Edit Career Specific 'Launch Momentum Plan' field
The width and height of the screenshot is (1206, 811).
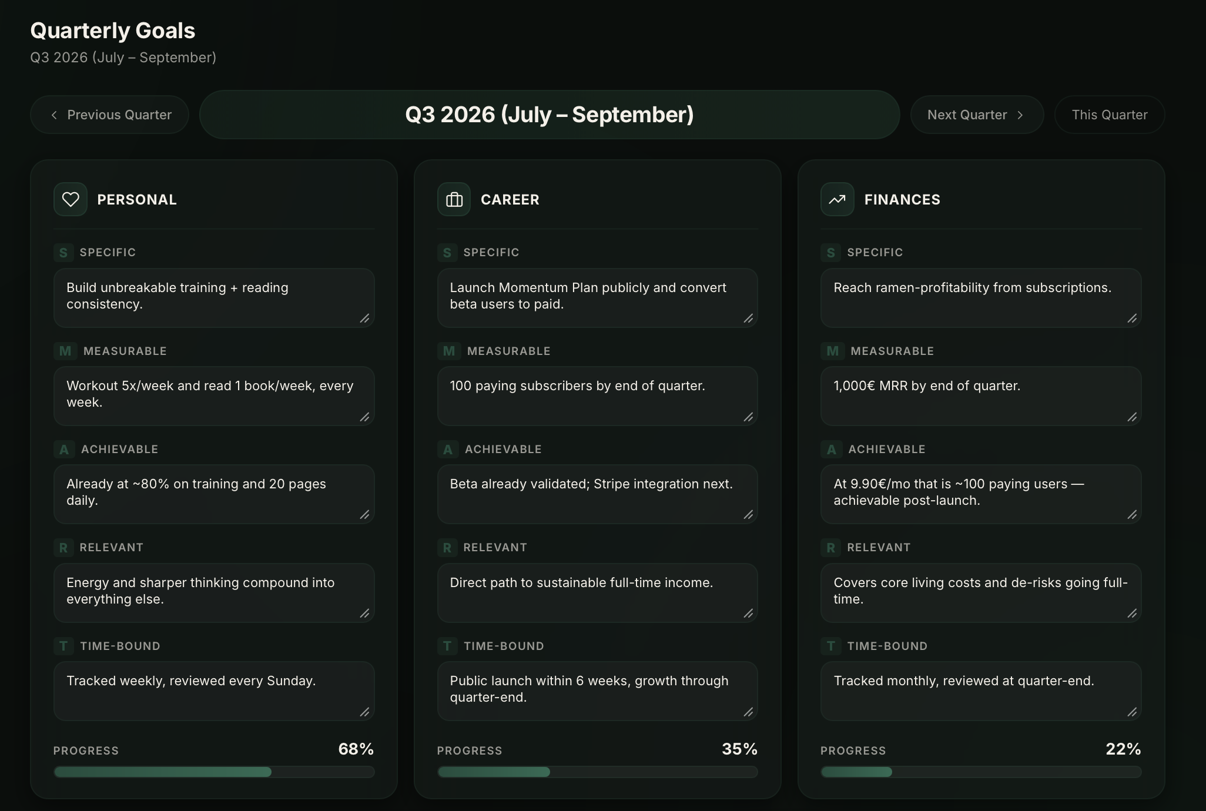pos(598,298)
